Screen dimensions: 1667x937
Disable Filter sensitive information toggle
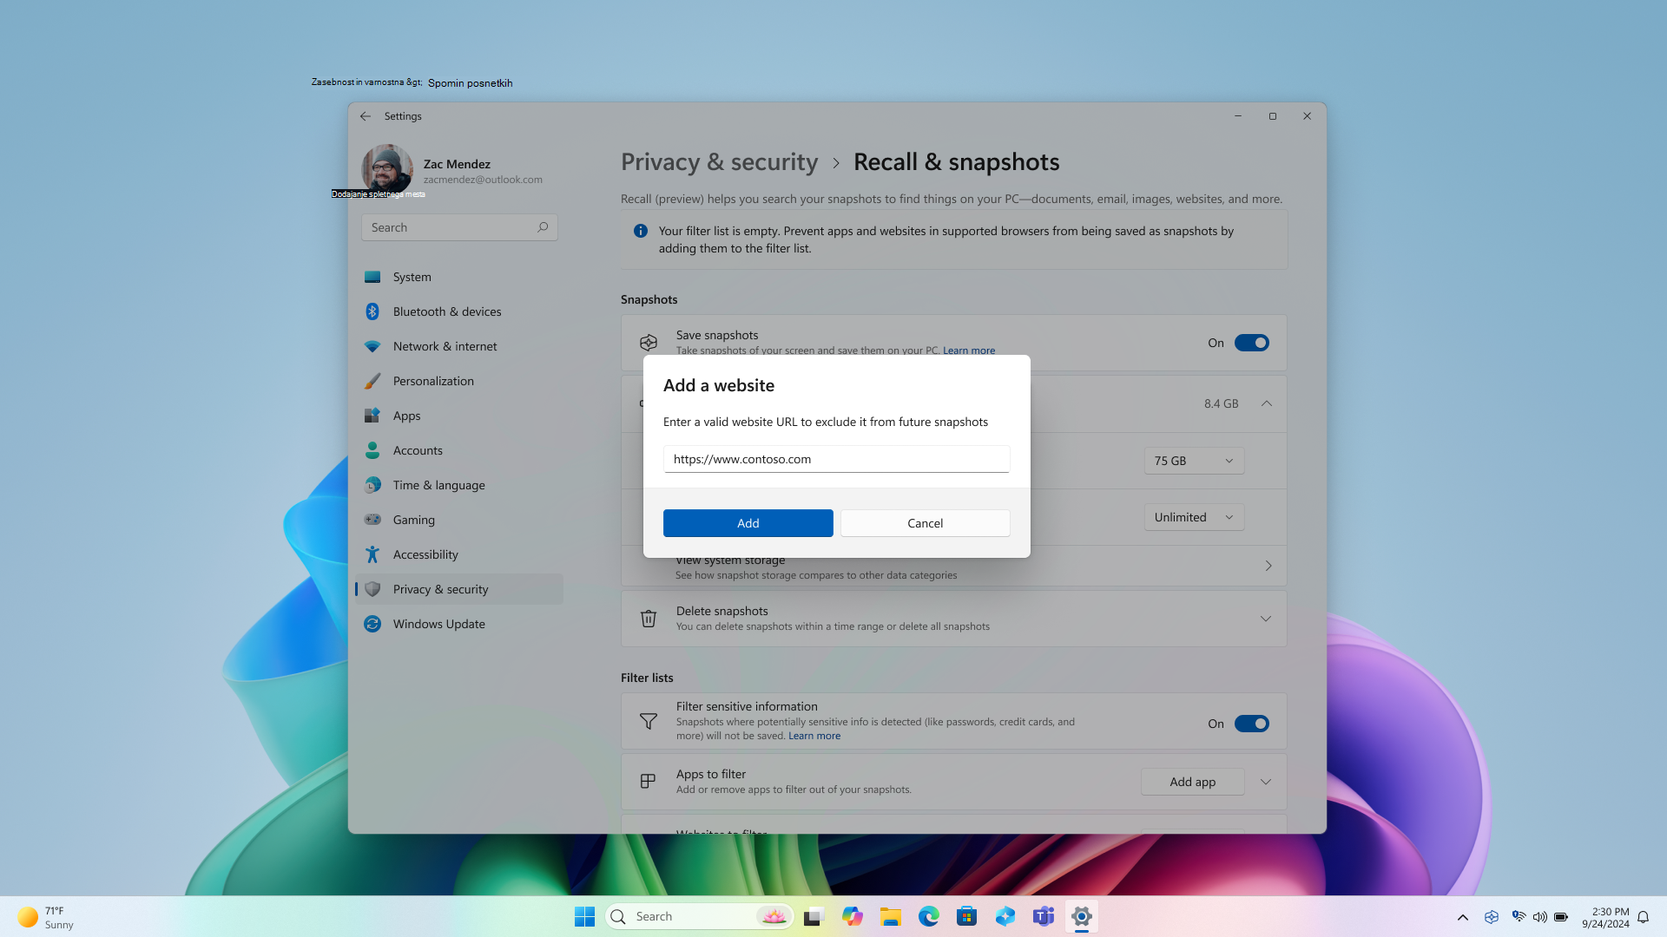[x=1251, y=723]
